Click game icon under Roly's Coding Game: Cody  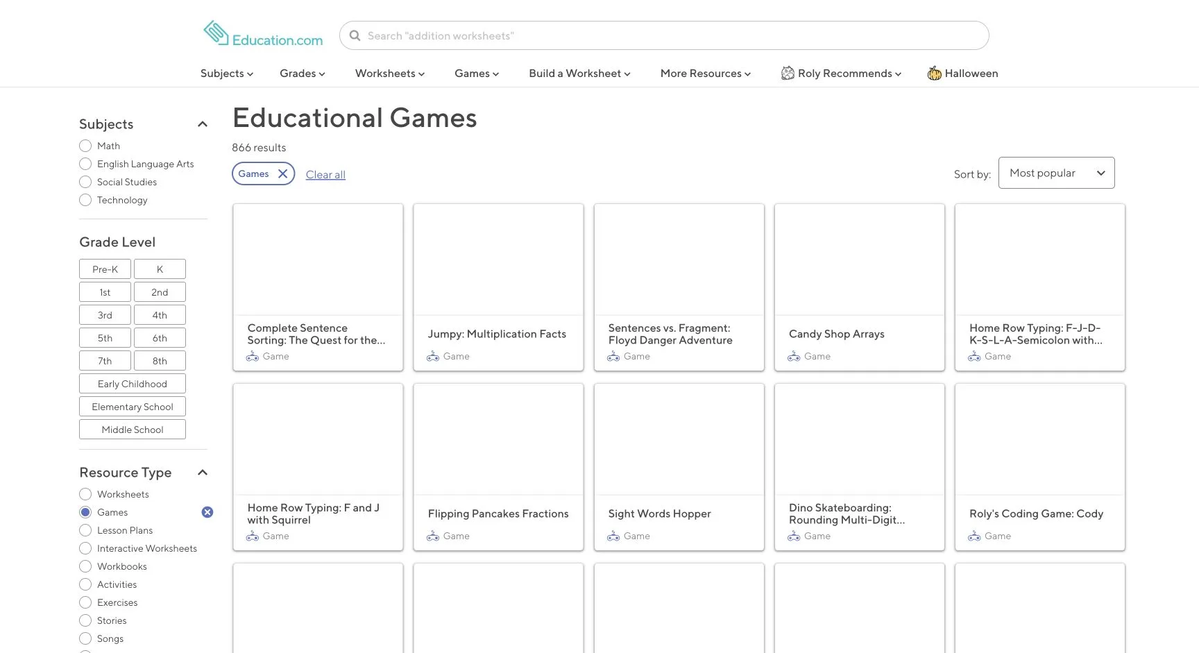(x=974, y=536)
